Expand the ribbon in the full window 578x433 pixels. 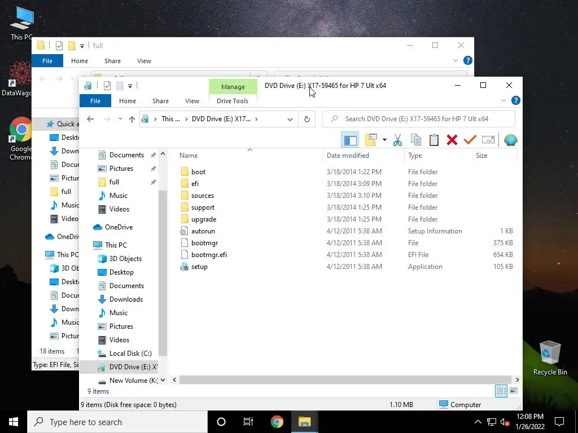[x=456, y=61]
